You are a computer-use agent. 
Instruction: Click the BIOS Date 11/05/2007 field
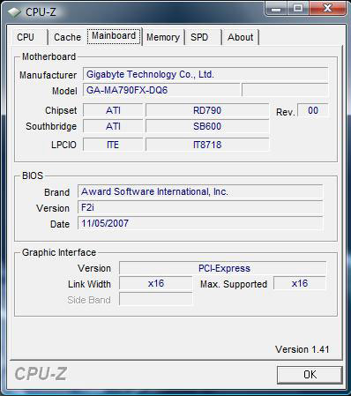pyautogui.click(x=200, y=223)
